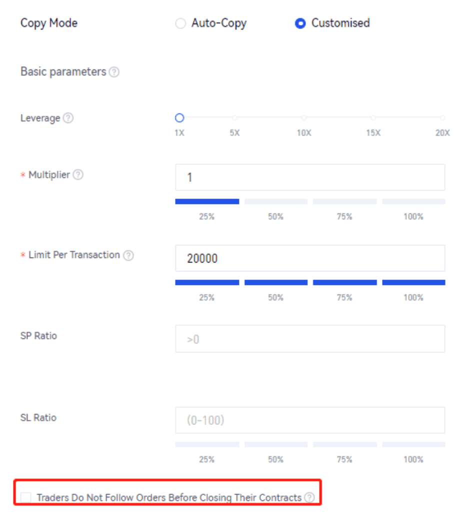Click the 1X leverage slider handle
459x524 pixels.
tap(180, 118)
